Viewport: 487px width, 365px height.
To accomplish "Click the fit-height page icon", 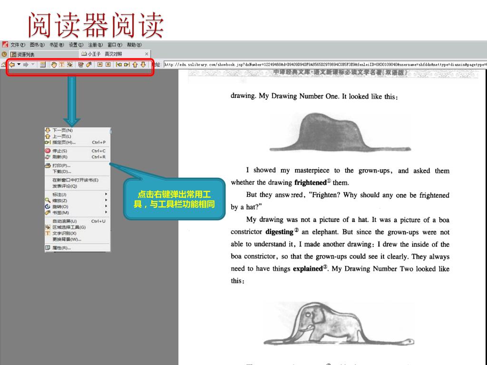I will 108,65.
